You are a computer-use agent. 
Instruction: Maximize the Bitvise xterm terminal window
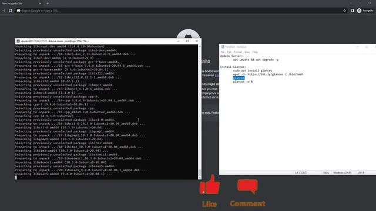(x=187, y=41)
